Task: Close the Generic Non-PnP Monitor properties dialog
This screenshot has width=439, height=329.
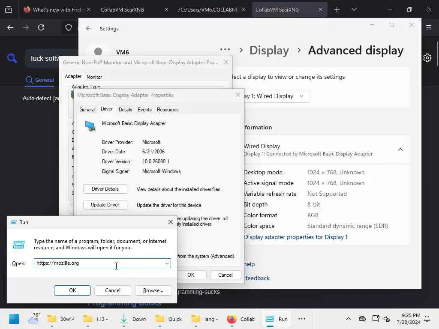Action: pyautogui.click(x=226, y=62)
